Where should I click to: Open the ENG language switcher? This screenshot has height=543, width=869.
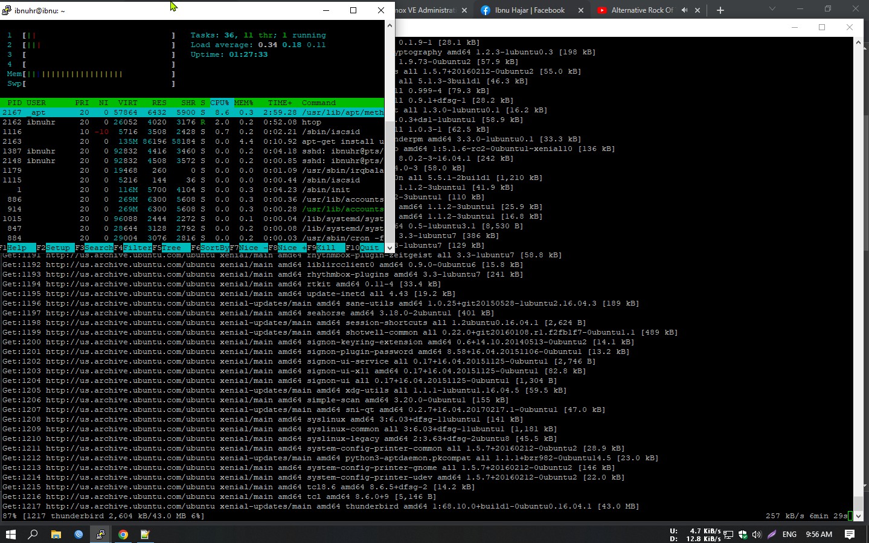[x=789, y=534]
